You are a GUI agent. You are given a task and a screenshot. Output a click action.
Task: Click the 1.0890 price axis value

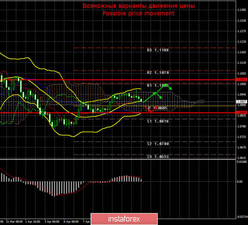point(242,105)
